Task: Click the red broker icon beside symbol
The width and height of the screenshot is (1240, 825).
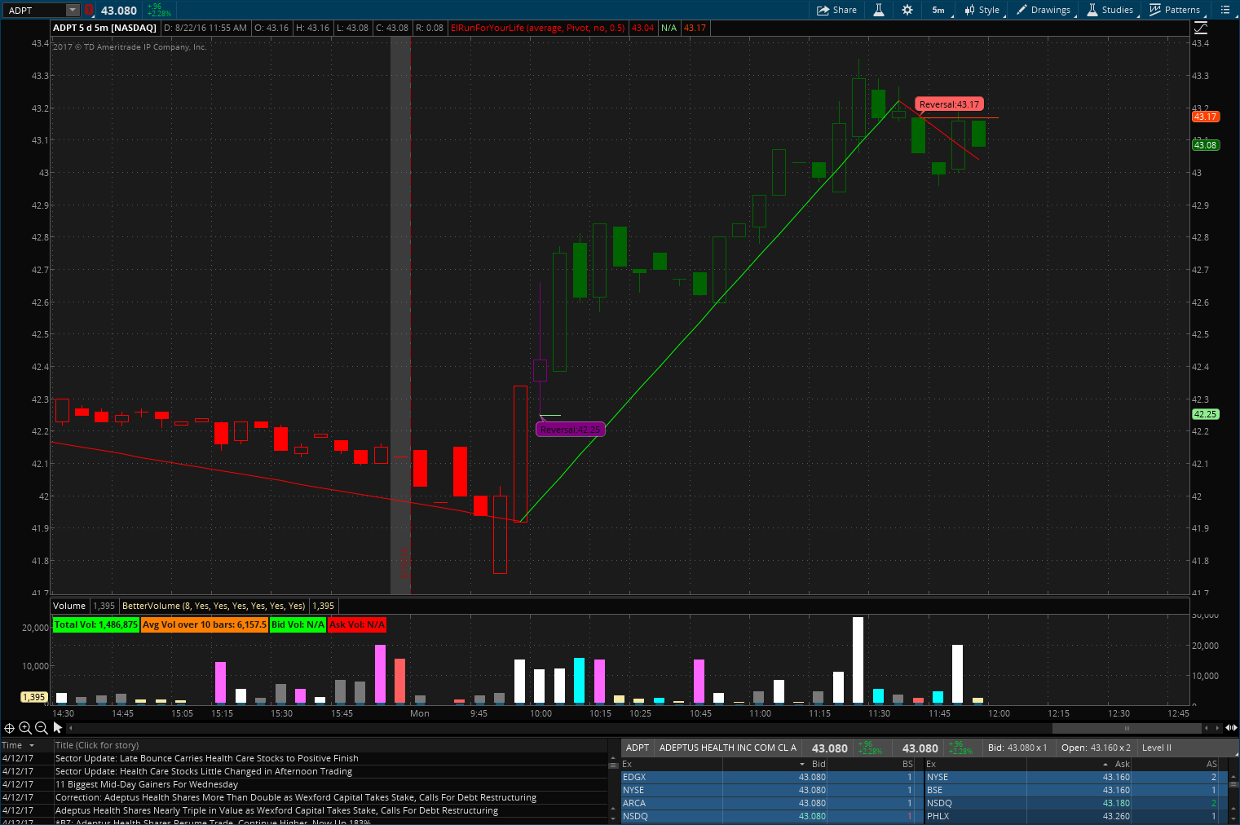Action: point(89,10)
